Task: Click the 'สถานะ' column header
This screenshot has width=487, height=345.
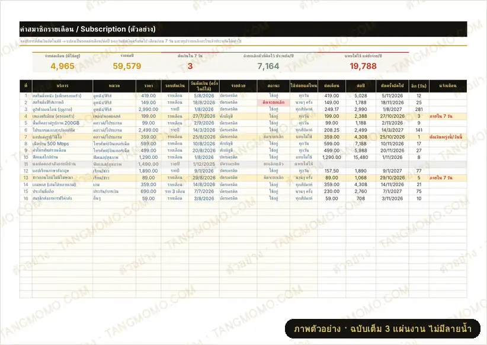Action: pos(273,86)
